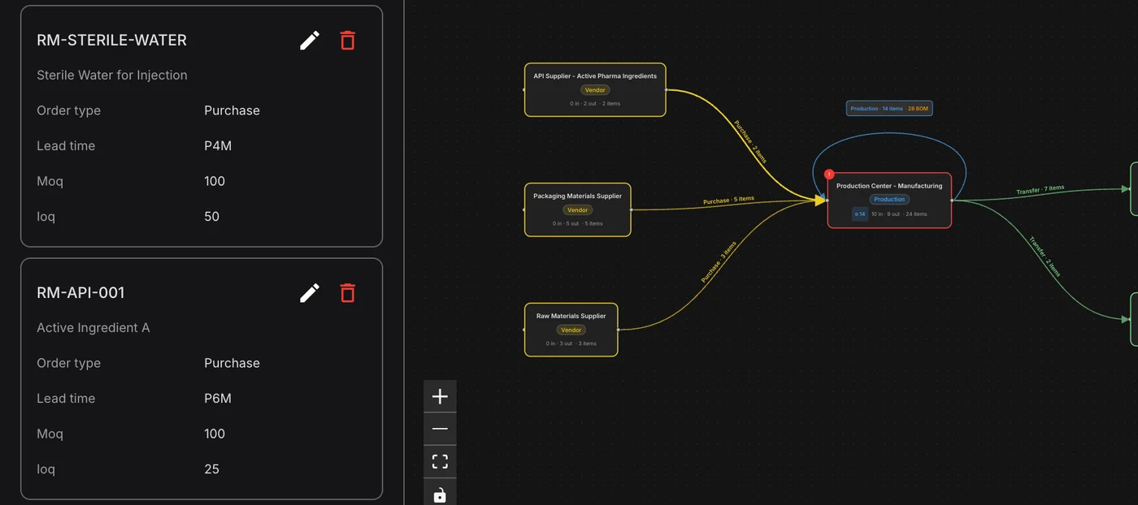Click the RM-STERILE-WATER title
1138x505 pixels.
tap(111, 40)
